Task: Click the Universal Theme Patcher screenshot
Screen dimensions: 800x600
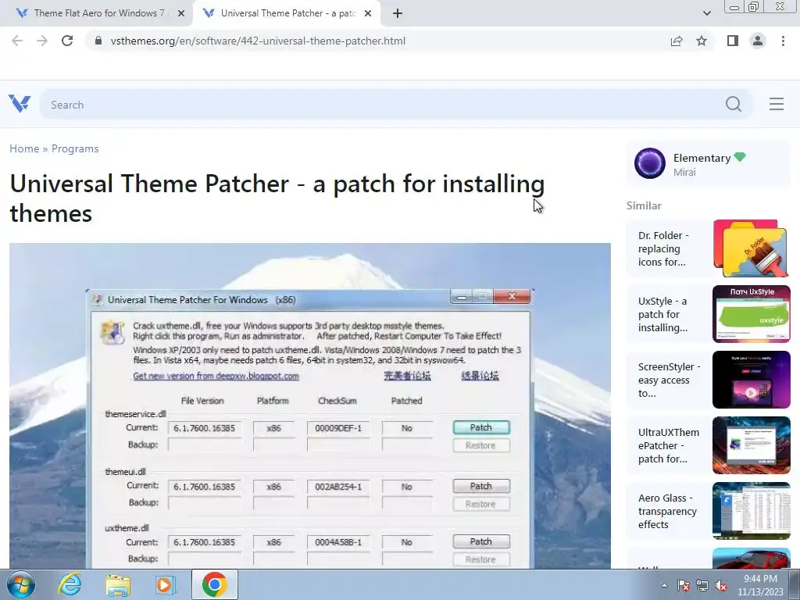Action: pos(309,405)
